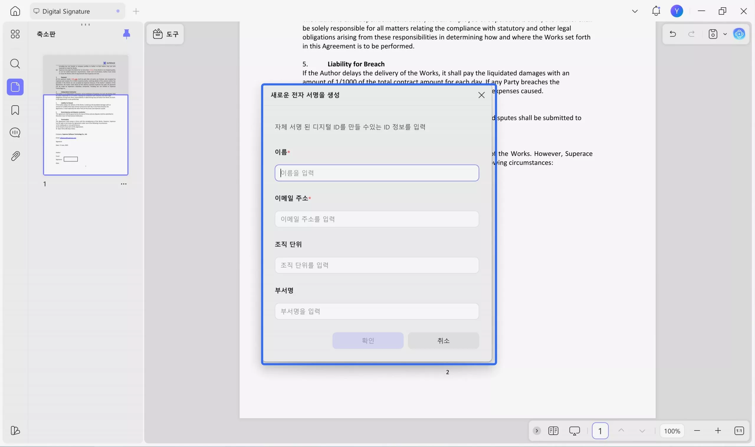755x447 pixels.
Task: Click the AI assistant icon
Action: point(739,34)
